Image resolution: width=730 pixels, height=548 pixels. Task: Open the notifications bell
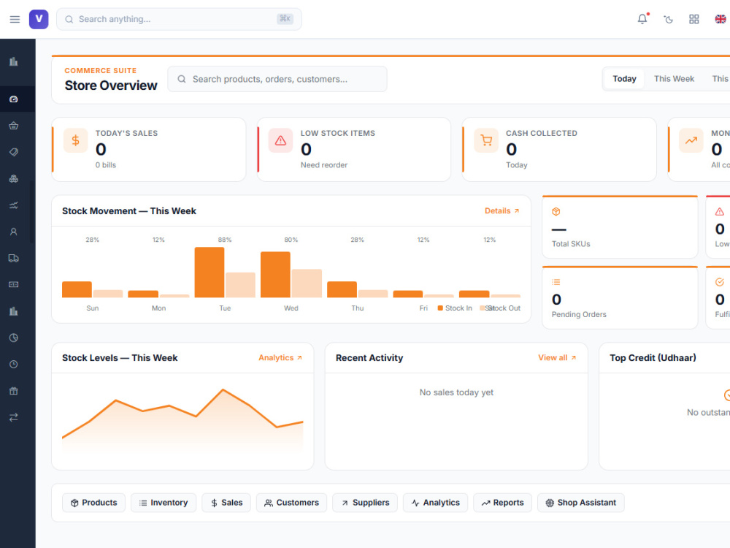click(x=642, y=19)
